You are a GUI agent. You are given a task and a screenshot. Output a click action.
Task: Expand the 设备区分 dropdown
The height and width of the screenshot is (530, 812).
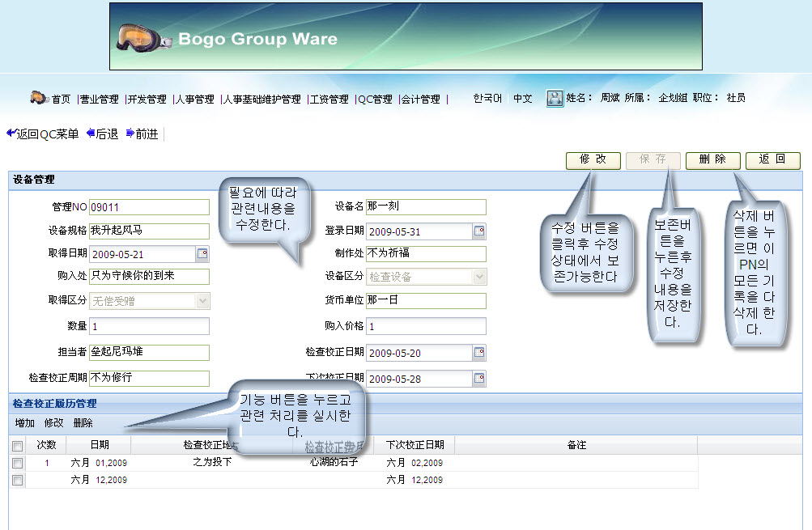coord(479,277)
